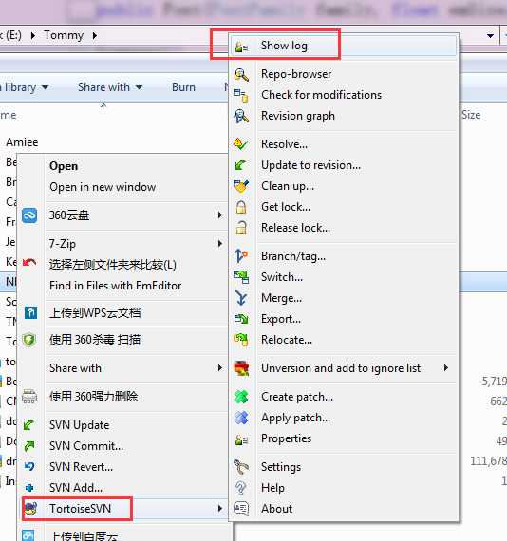507x541 pixels.
Task: Click the Switch icon
Action: point(241,277)
